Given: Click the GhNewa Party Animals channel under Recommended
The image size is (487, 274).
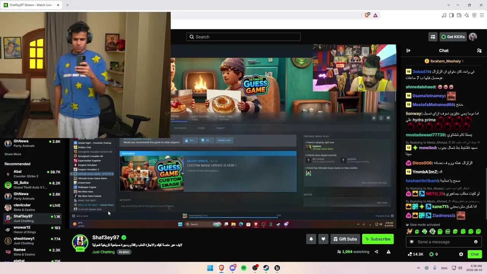Looking at the screenshot, I should click(x=32, y=196).
